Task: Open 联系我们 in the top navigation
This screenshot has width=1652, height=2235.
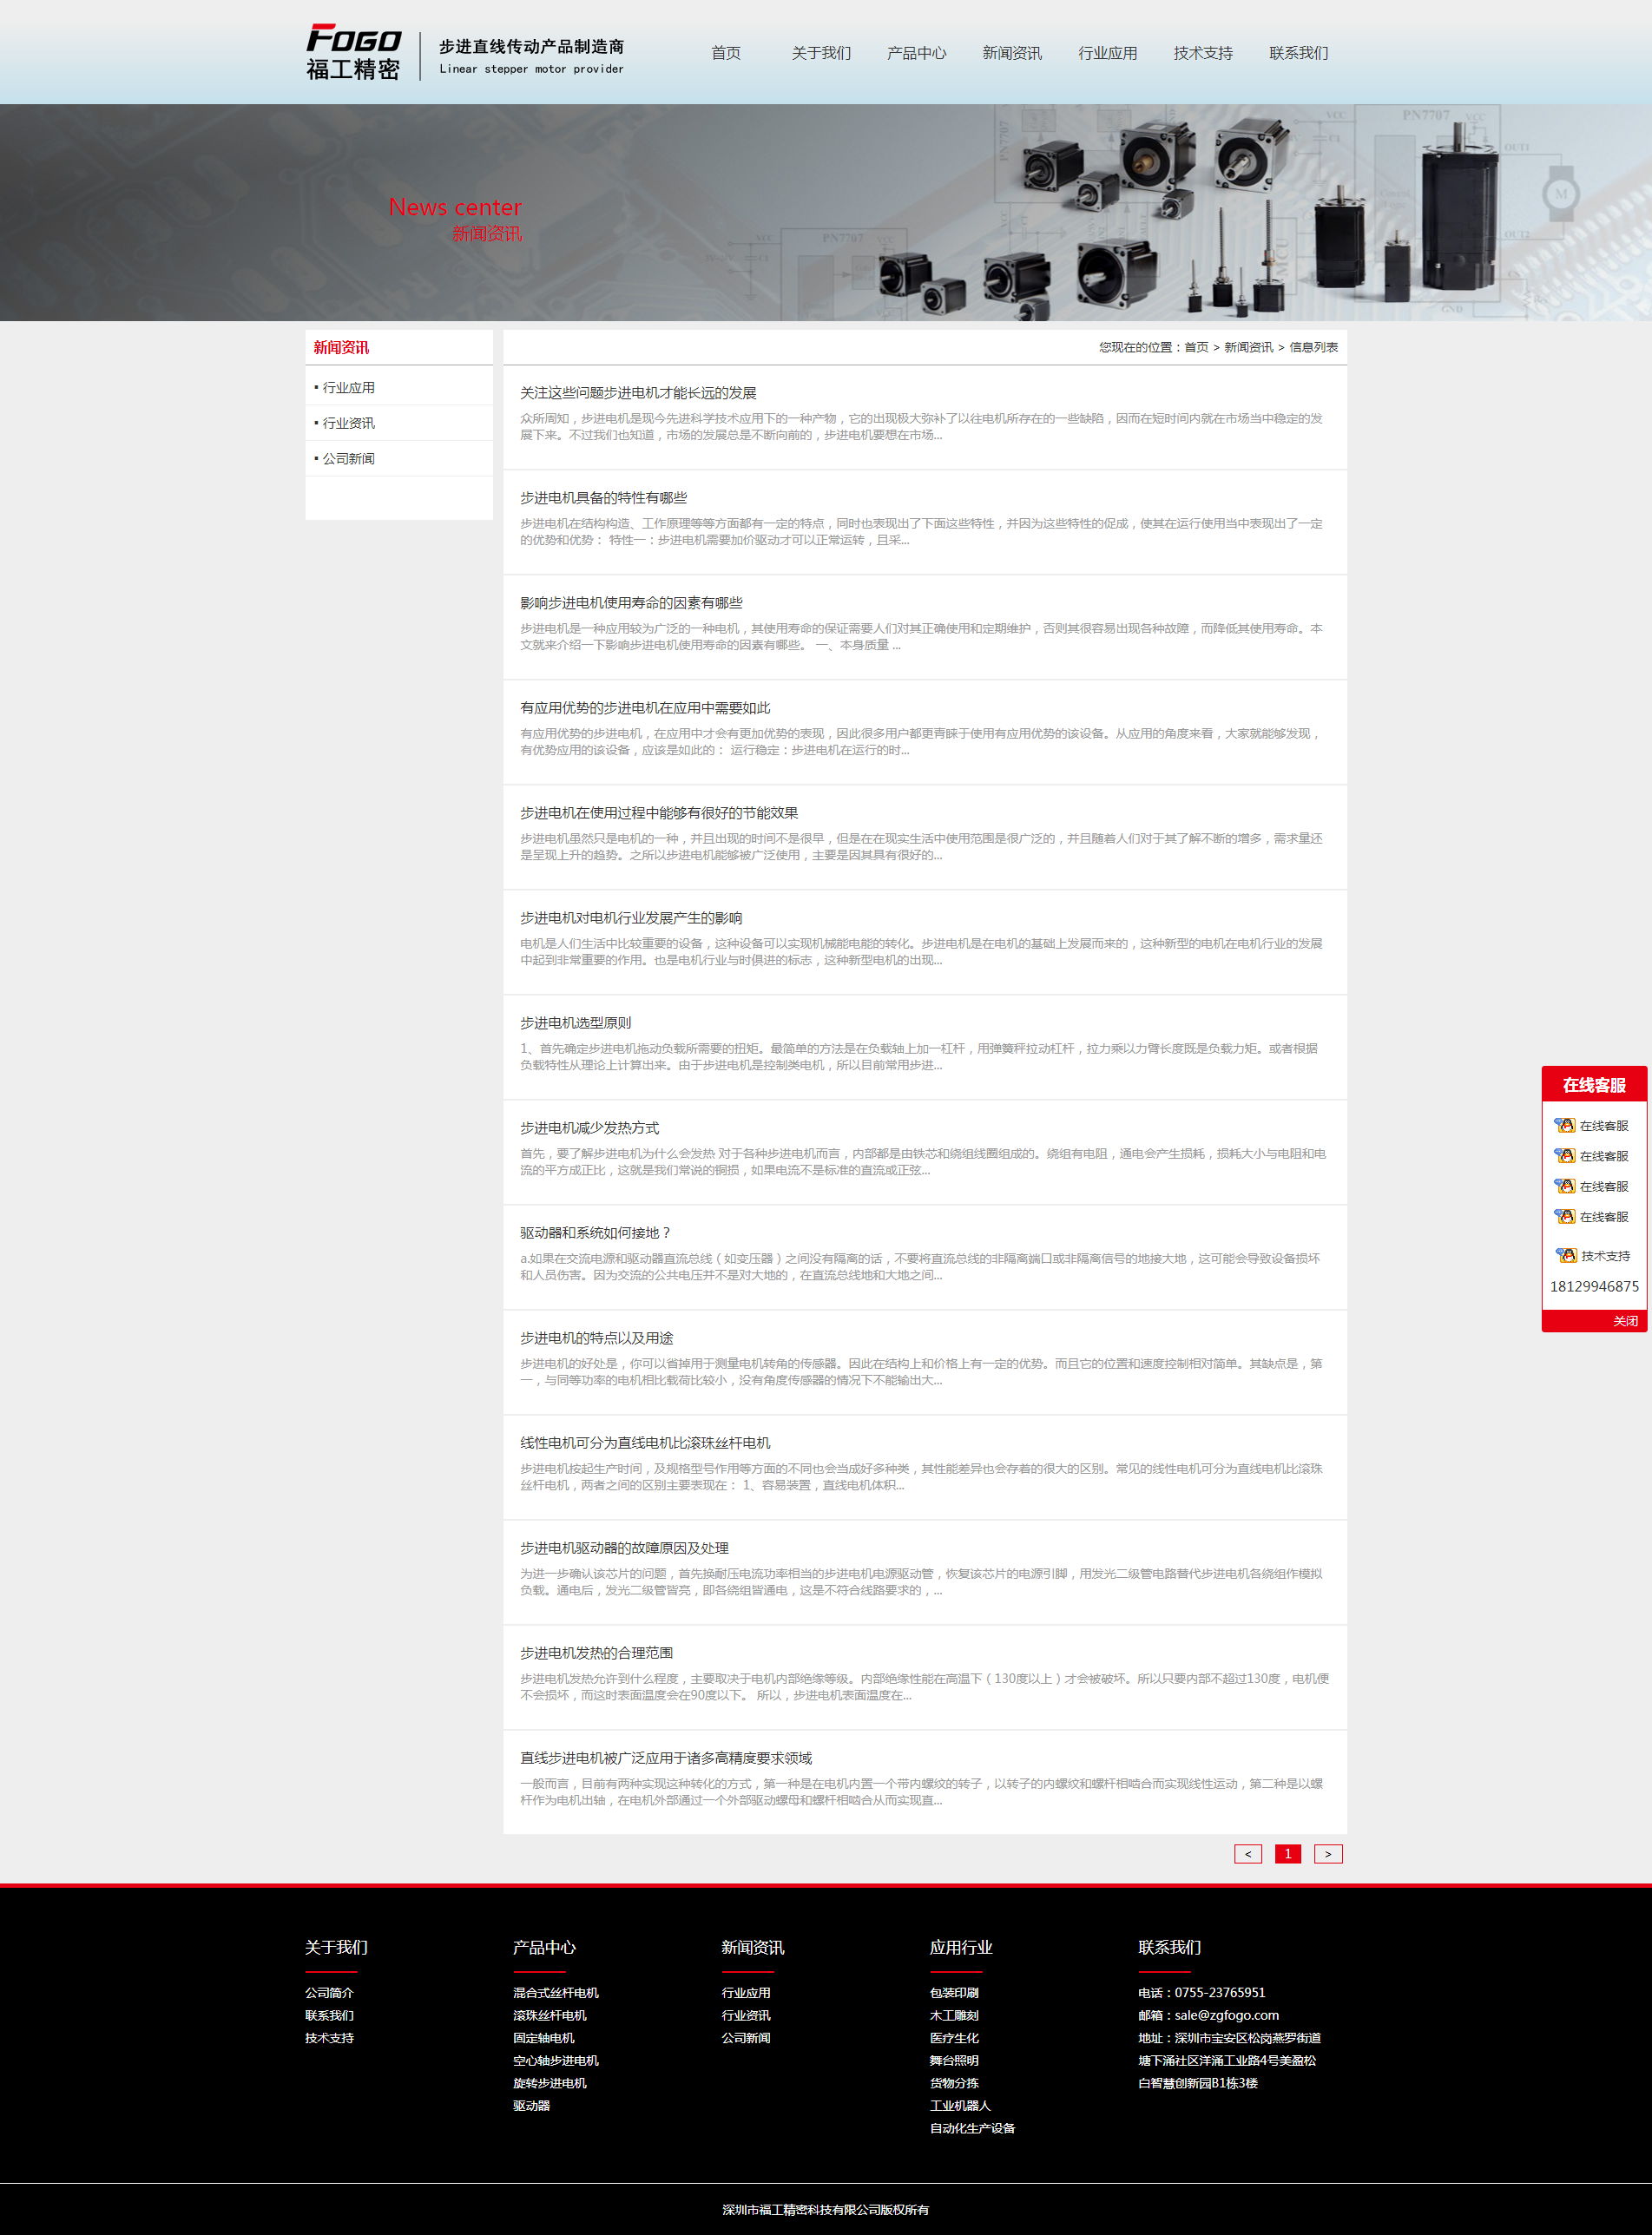Action: coord(1298,53)
